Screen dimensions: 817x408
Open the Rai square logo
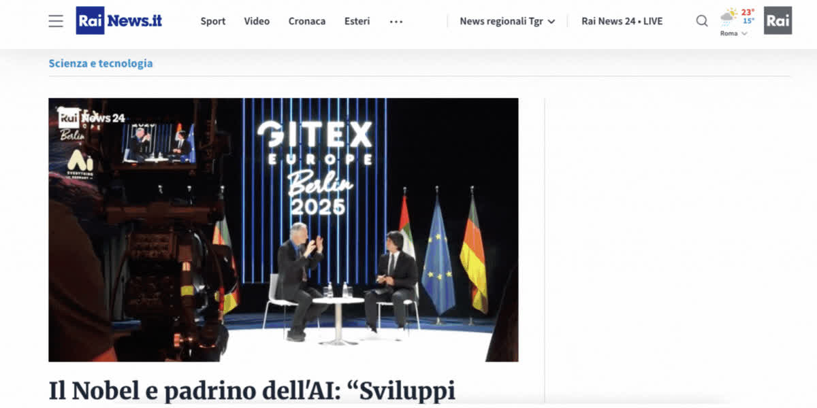[x=778, y=20]
